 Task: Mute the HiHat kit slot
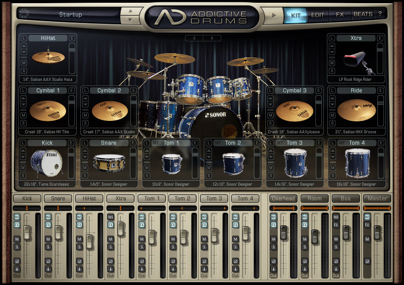click(24, 63)
